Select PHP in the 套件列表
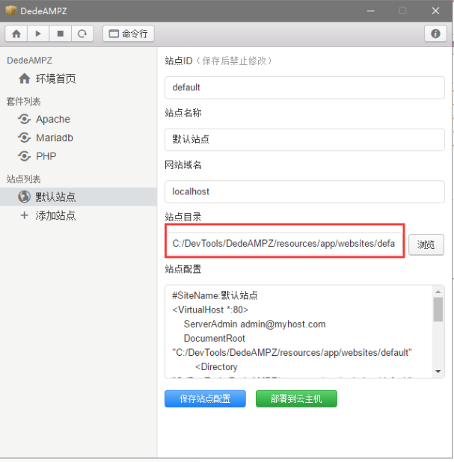Screen dimensions: 454x462 [46, 156]
